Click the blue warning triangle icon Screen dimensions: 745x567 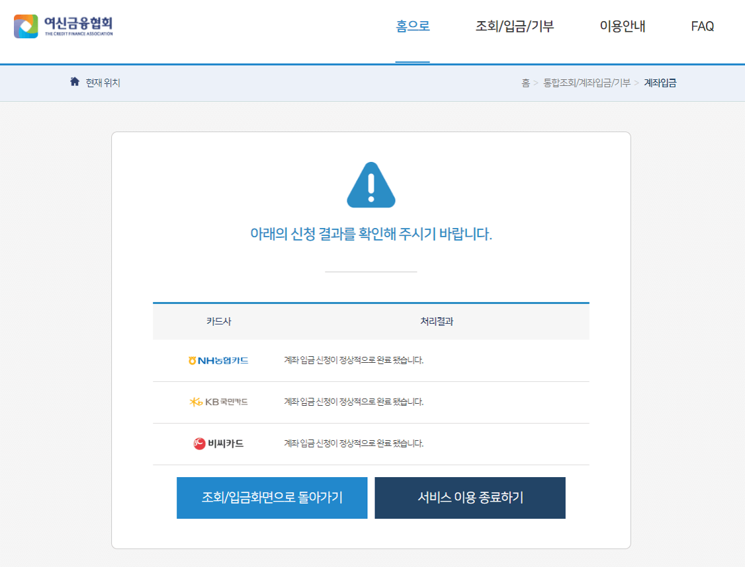pyautogui.click(x=371, y=186)
